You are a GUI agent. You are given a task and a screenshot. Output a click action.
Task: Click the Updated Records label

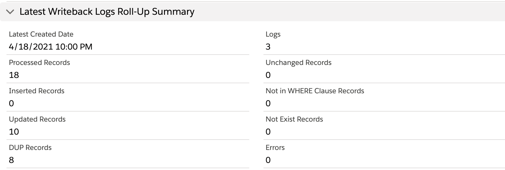click(x=37, y=119)
